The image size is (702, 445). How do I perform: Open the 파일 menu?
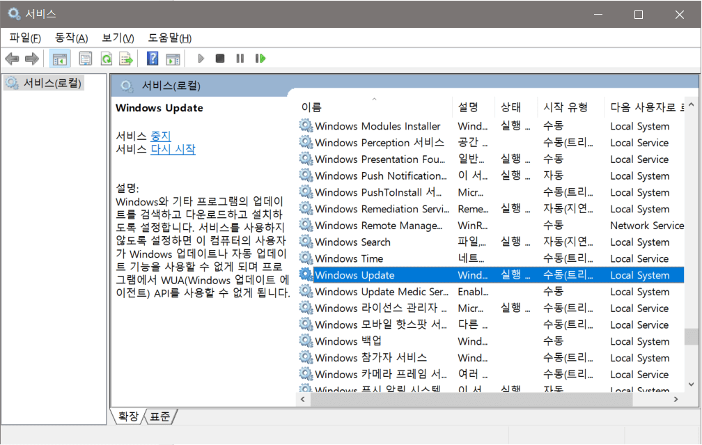point(24,38)
